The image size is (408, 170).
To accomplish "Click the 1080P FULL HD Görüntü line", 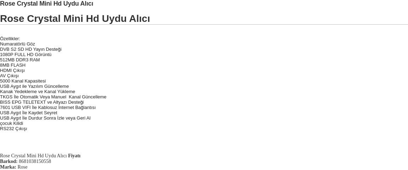I will pyautogui.click(x=26, y=55).
